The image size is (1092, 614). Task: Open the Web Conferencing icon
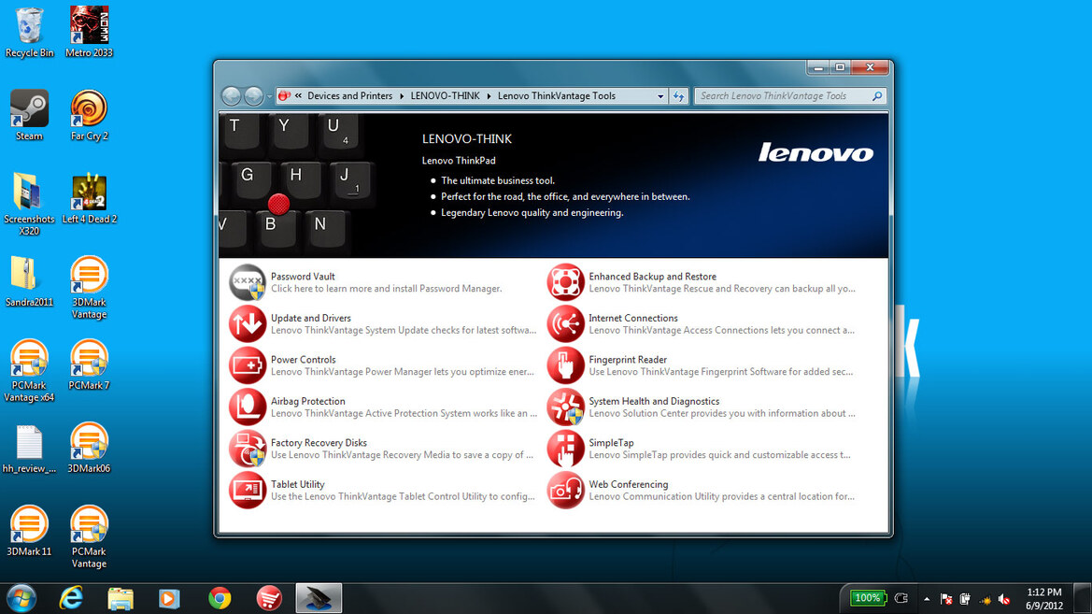coord(565,490)
